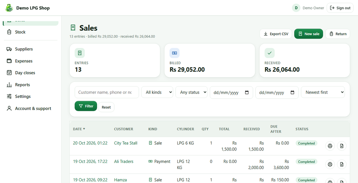Click the receipt icon beside Sales heading
This screenshot has height=183, width=358.
(x=73, y=28)
